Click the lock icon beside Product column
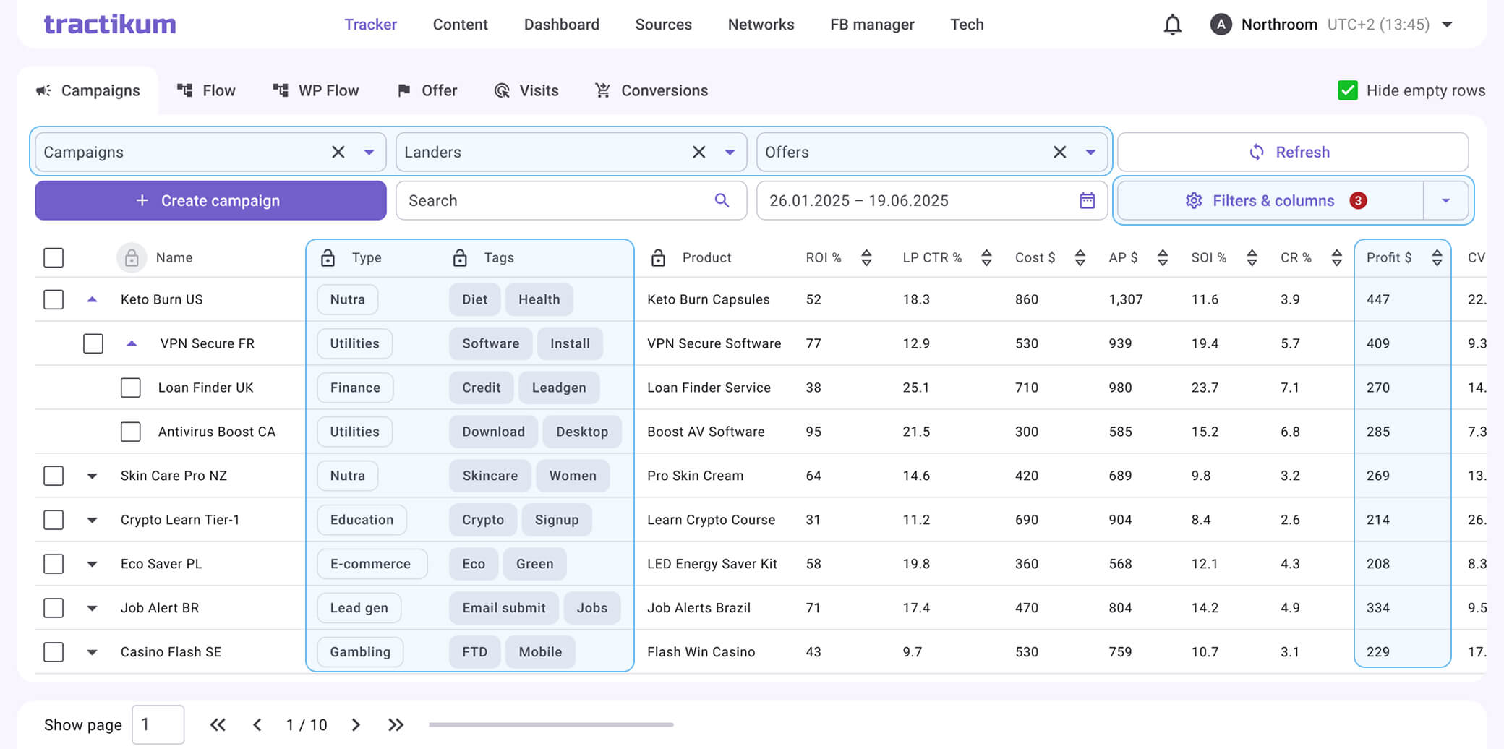1504x749 pixels. tap(658, 257)
